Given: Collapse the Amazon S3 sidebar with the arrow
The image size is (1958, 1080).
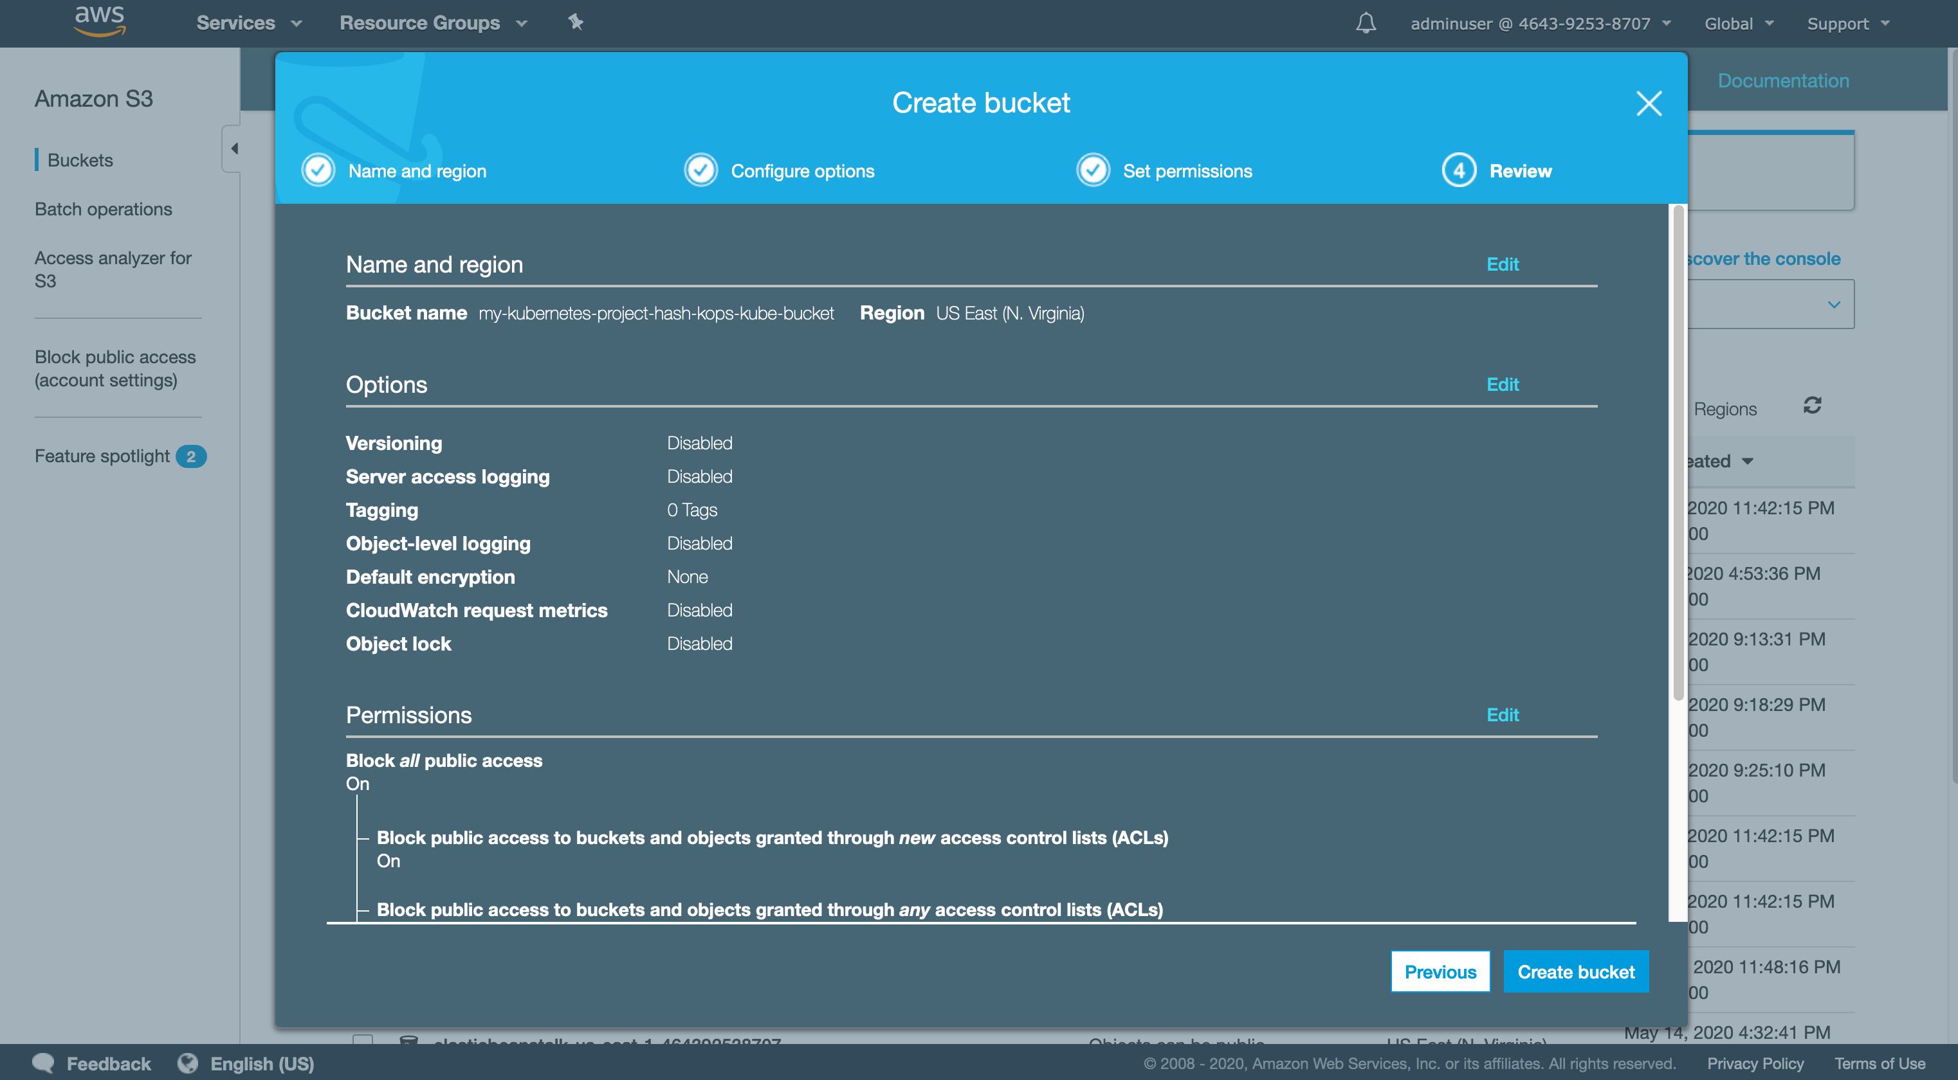Looking at the screenshot, I should pyautogui.click(x=233, y=148).
